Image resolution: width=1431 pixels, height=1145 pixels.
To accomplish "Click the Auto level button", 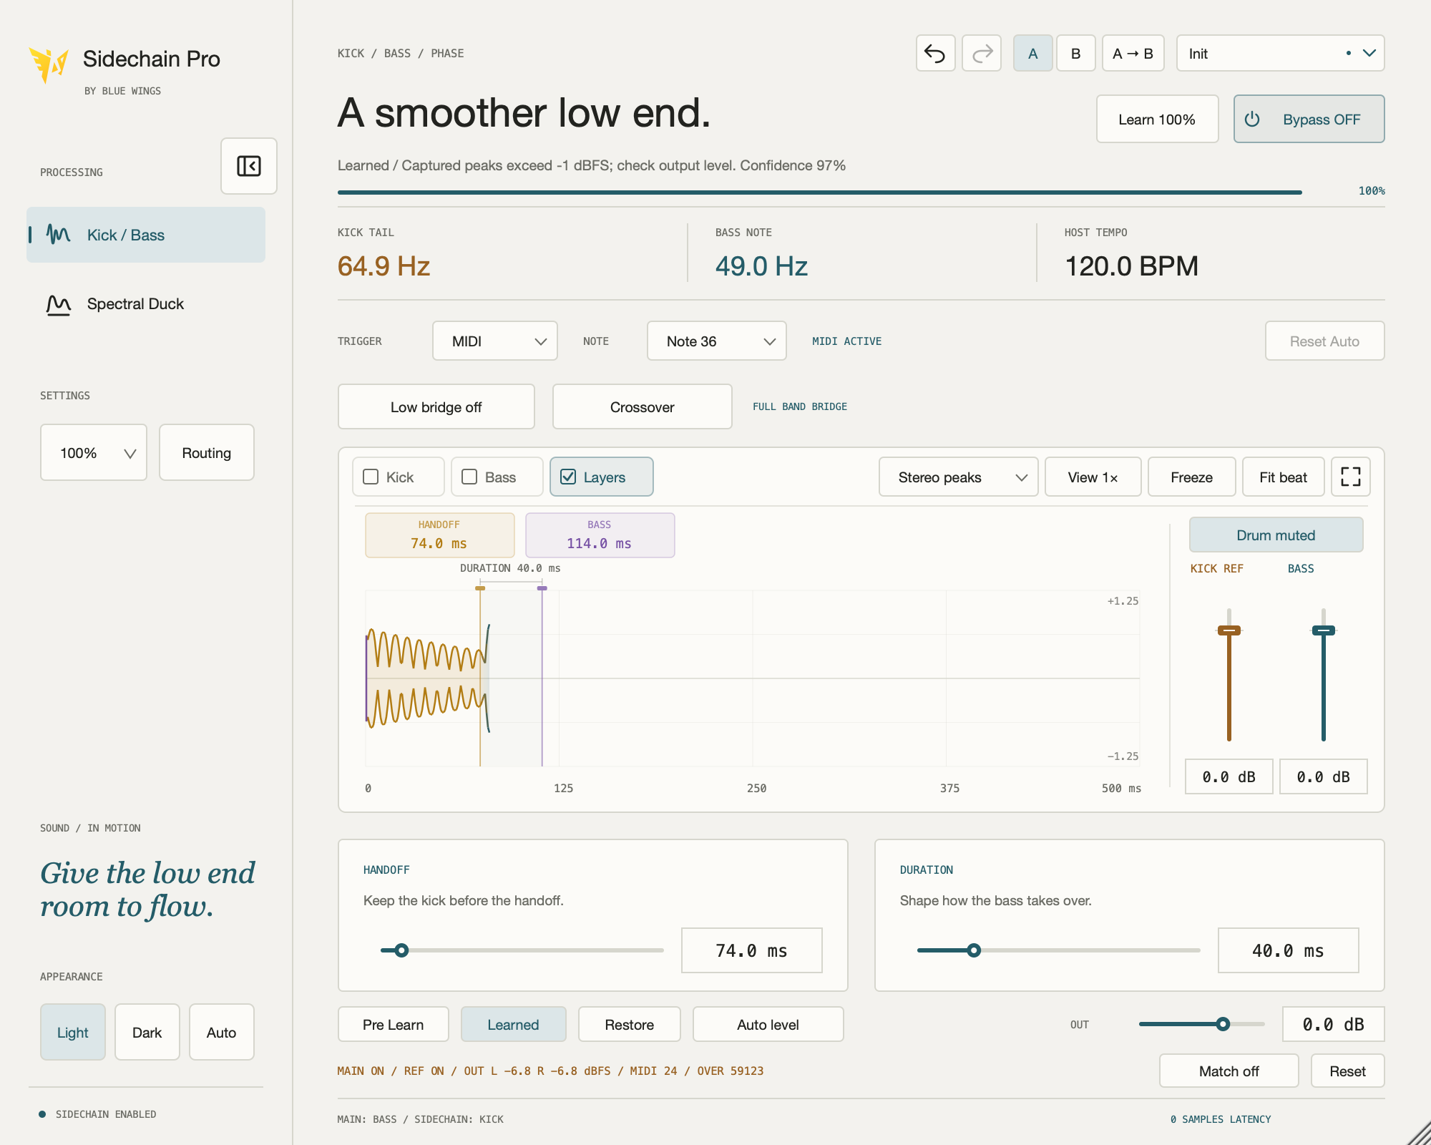I will pos(768,1025).
